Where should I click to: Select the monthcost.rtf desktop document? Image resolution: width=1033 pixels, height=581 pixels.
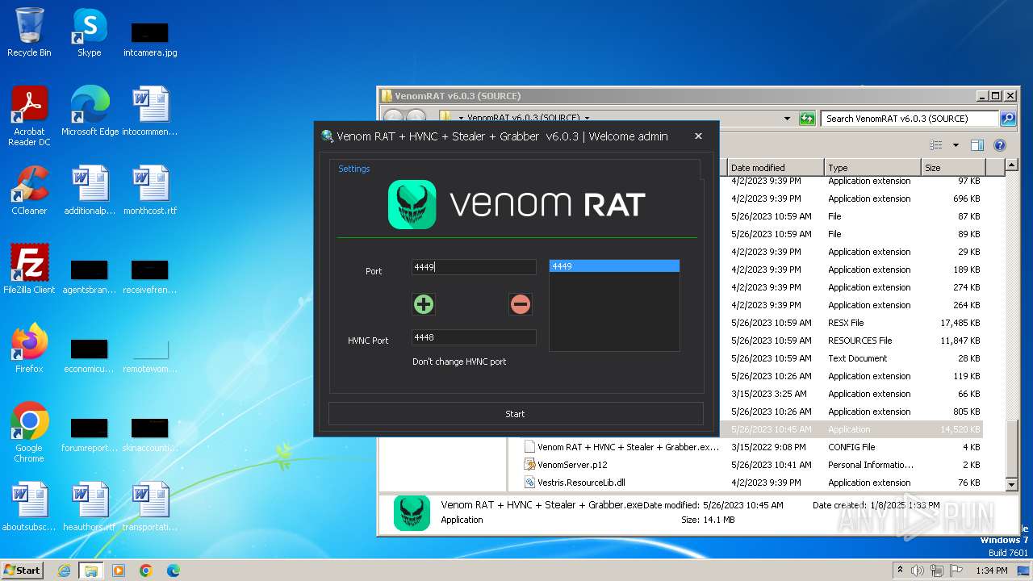tap(150, 190)
